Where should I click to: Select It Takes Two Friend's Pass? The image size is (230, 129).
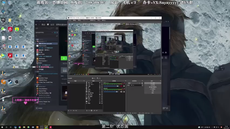[x=45, y=82]
